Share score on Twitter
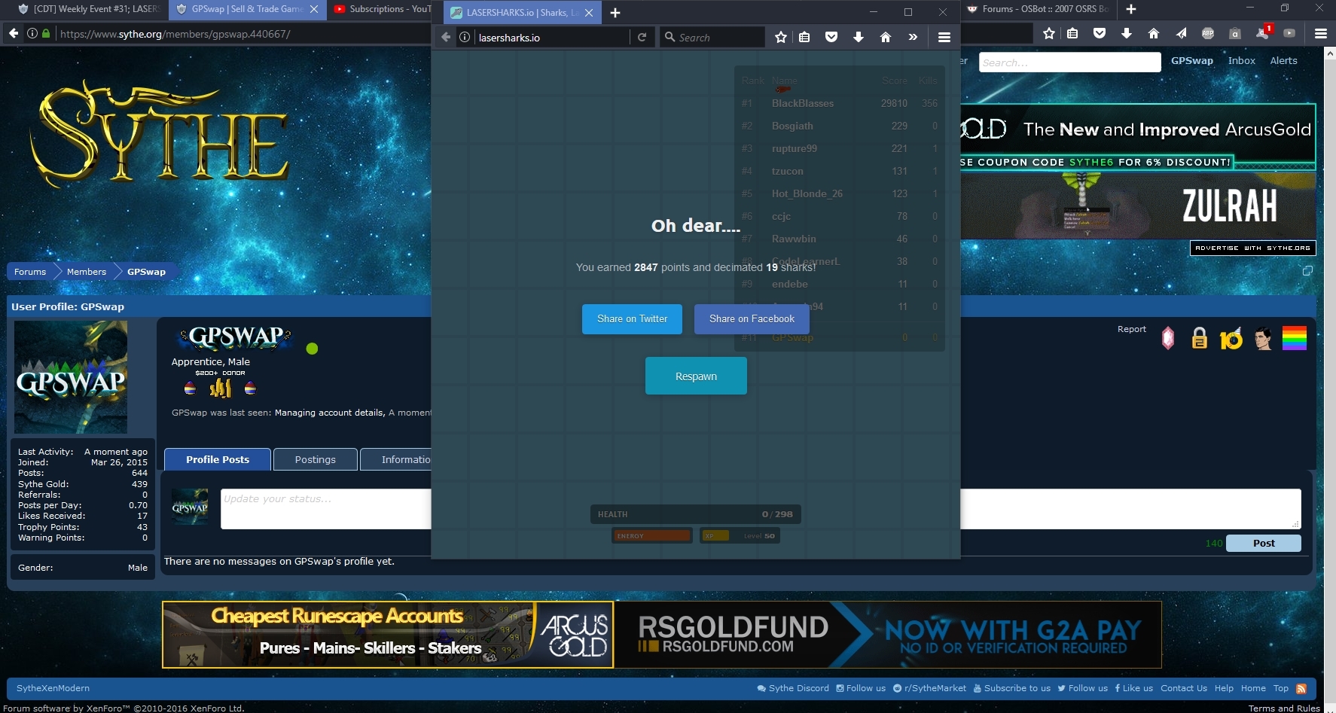Image resolution: width=1336 pixels, height=713 pixels. pyautogui.click(x=632, y=318)
